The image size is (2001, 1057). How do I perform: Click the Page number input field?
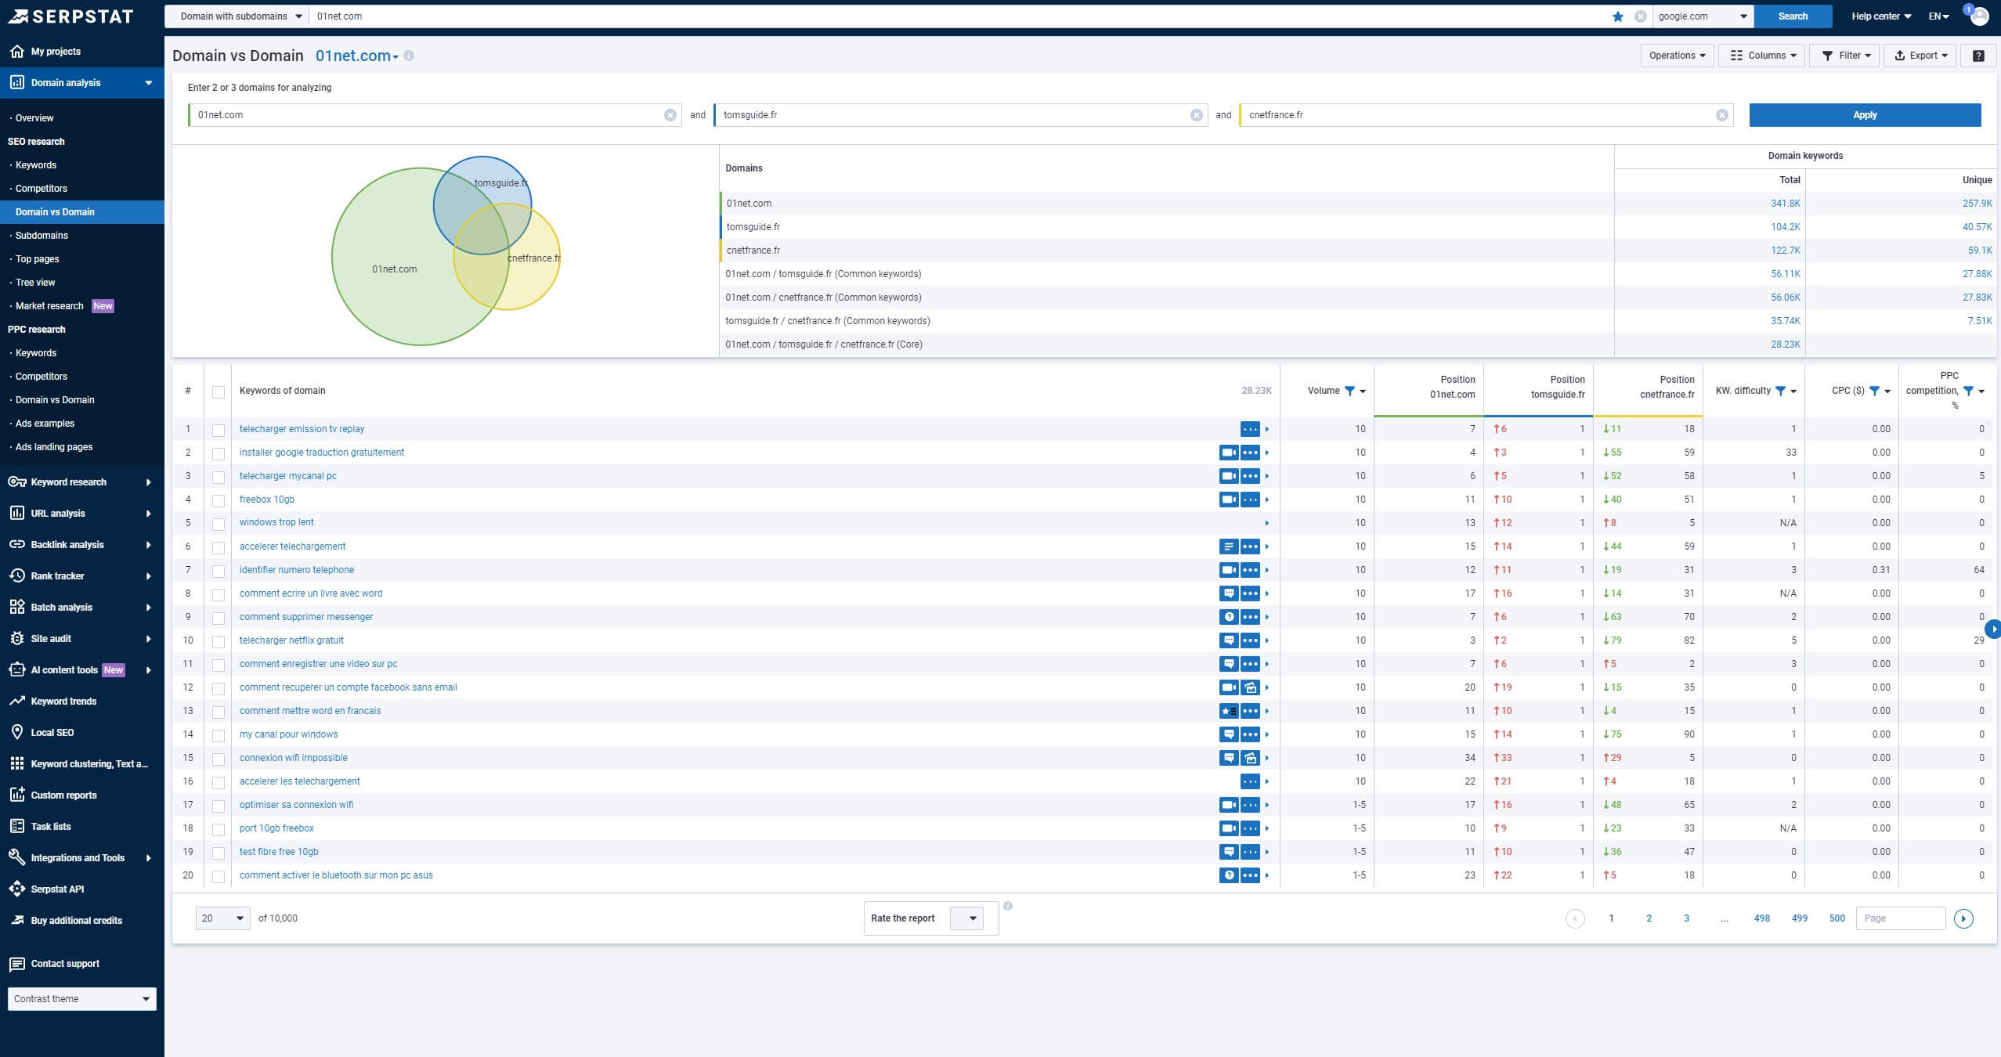(x=1900, y=918)
